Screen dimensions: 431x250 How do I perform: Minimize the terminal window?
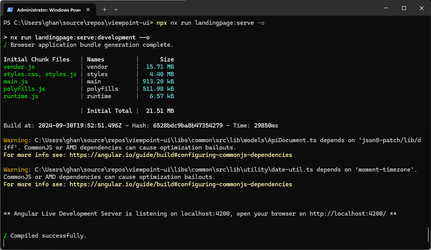386,8
